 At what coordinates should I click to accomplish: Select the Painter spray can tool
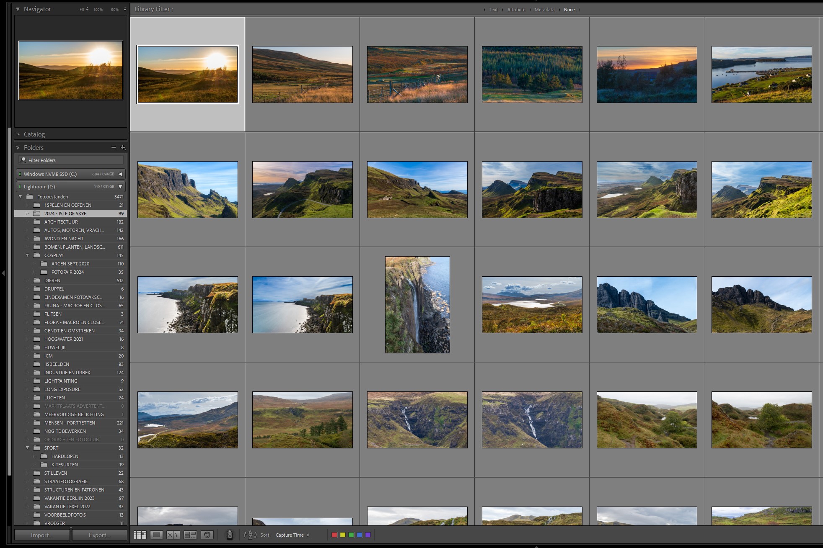pos(230,535)
